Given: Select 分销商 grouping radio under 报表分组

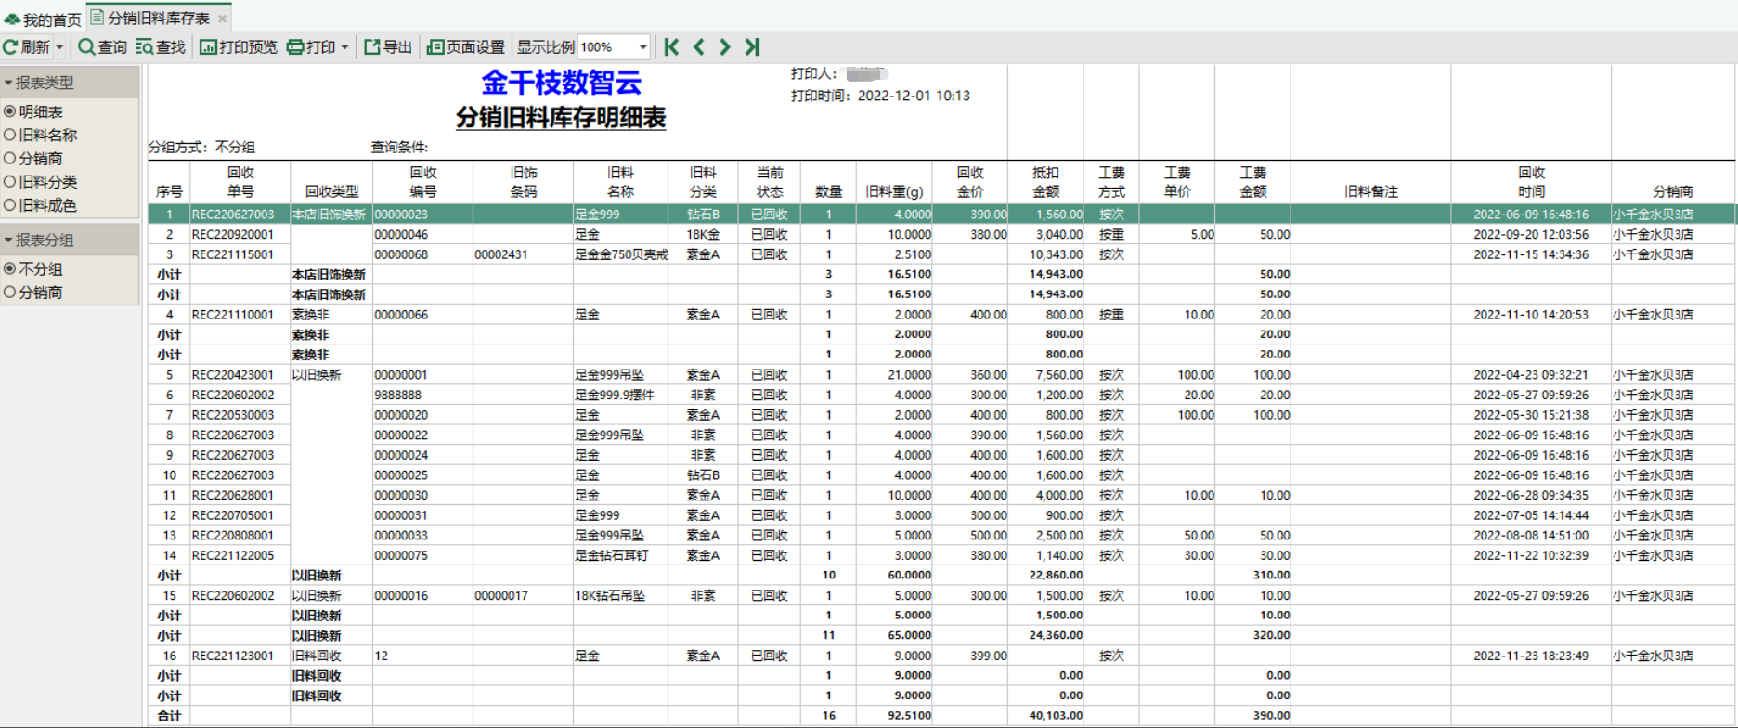Looking at the screenshot, I should click(10, 292).
